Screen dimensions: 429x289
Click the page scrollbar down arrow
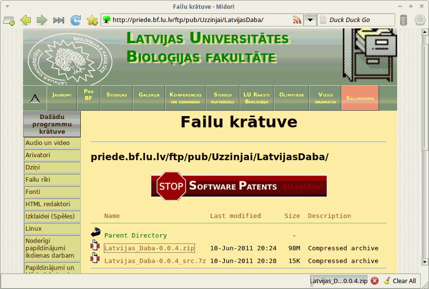(425, 262)
